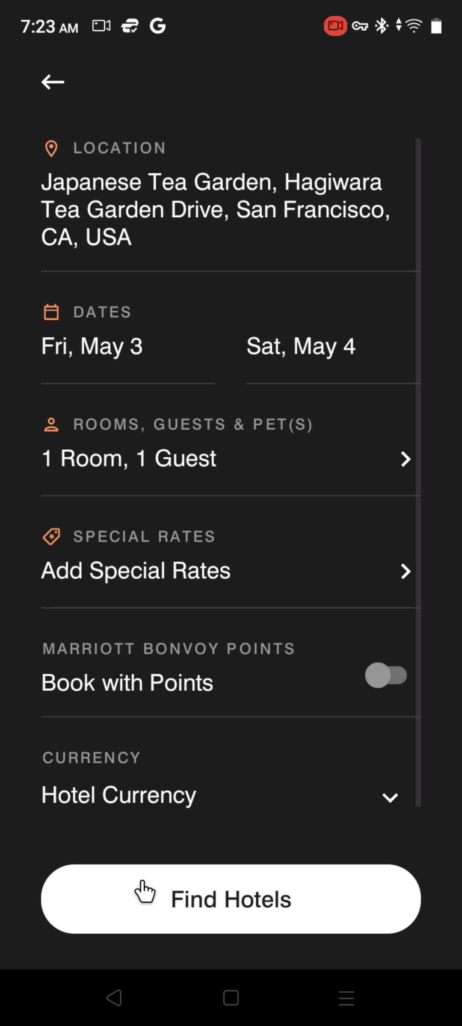This screenshot has width=462, height=1026.
Task: Tap the Android recents menu icon
Action: [346, 998]
